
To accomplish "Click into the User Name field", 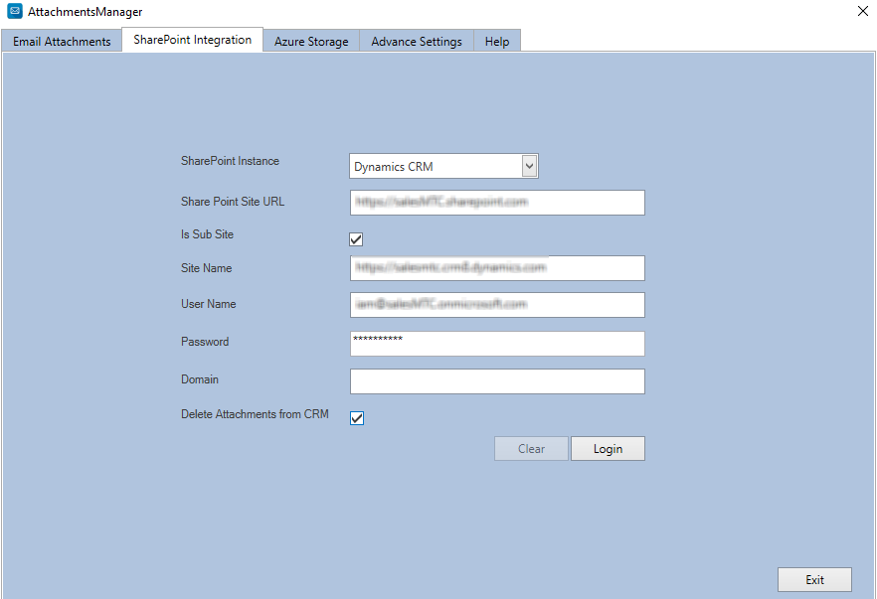I will click(x=497, y=305).
